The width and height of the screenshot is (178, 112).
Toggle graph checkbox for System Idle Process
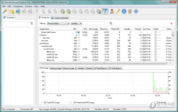(x=156, y=32)
